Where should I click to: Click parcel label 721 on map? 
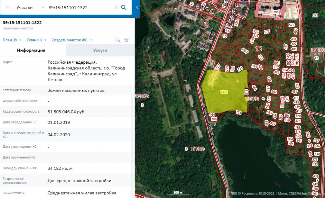(239, 112)
